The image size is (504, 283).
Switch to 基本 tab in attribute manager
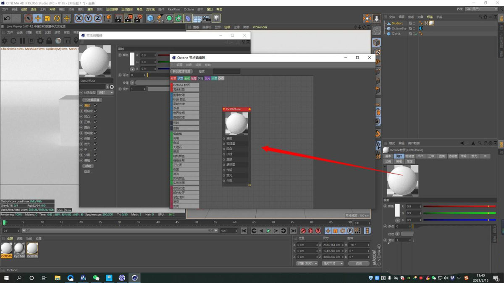coord(388,156)
